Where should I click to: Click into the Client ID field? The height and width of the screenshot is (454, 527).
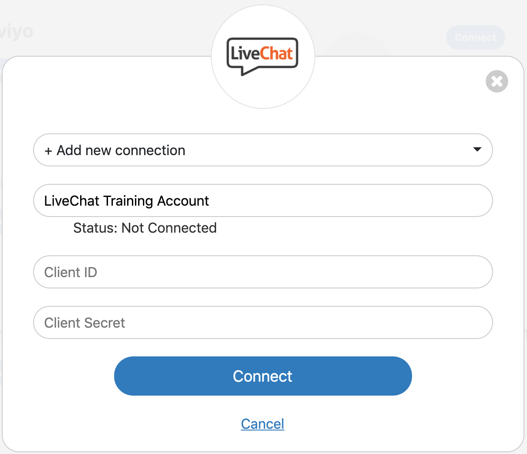tap(263, 272)
